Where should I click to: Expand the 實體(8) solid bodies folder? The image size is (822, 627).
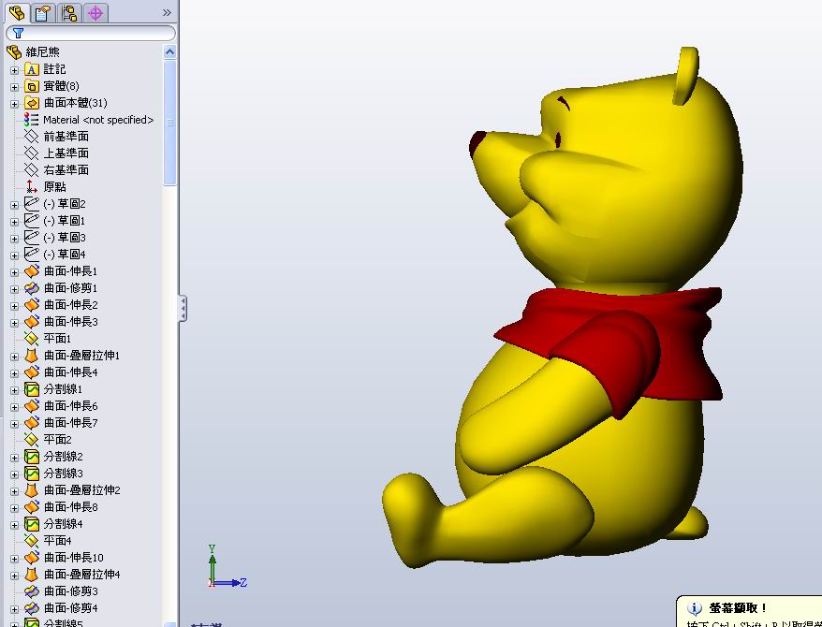tap(15, 87)
